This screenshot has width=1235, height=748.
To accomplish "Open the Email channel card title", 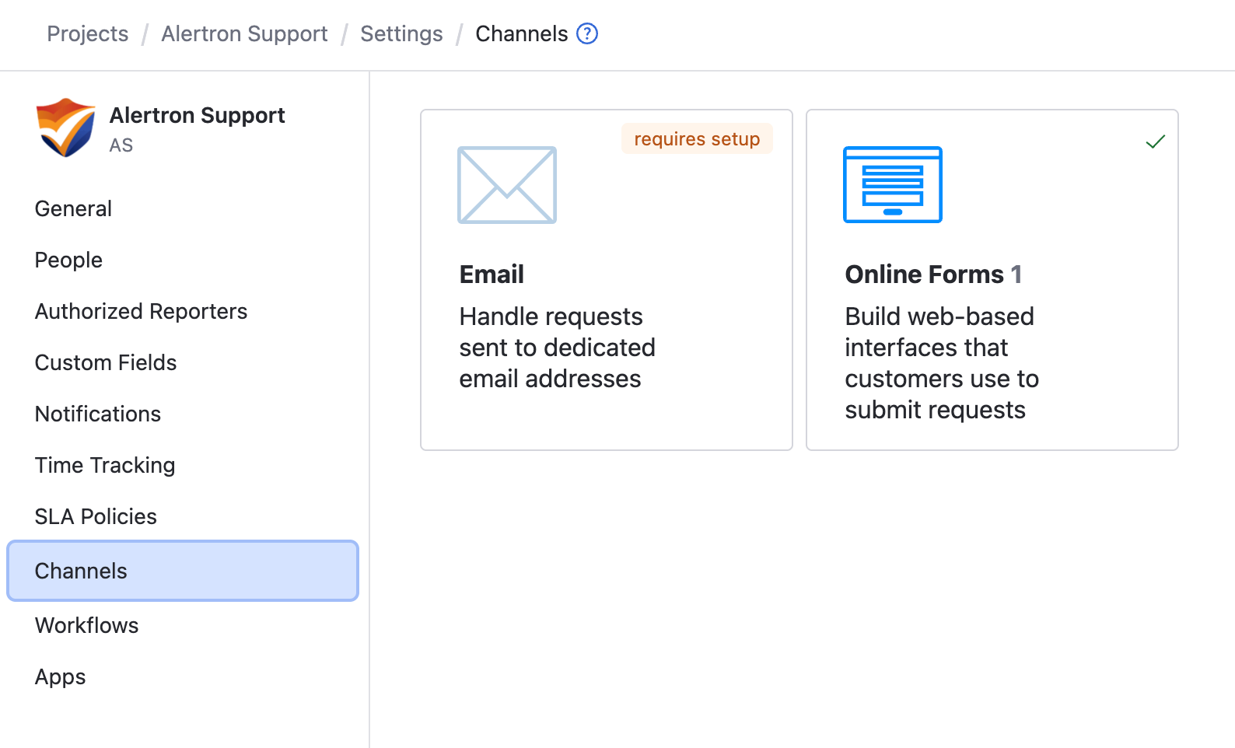I will tap(492, 274).
